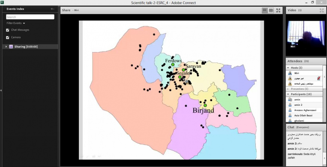Click the purple Sharing event icon
The image size is (327, 167).
pyautogui.click(x=11, y=47)
